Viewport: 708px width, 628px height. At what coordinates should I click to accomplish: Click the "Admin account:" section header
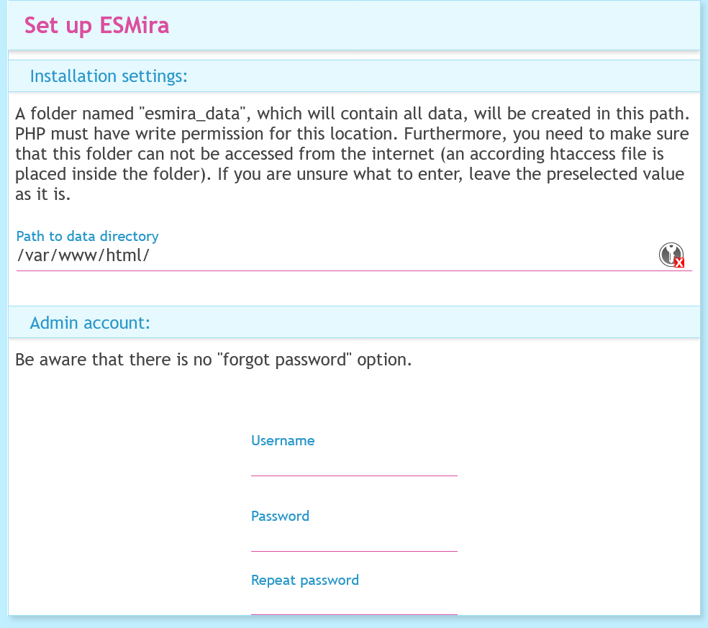point(90,323)
